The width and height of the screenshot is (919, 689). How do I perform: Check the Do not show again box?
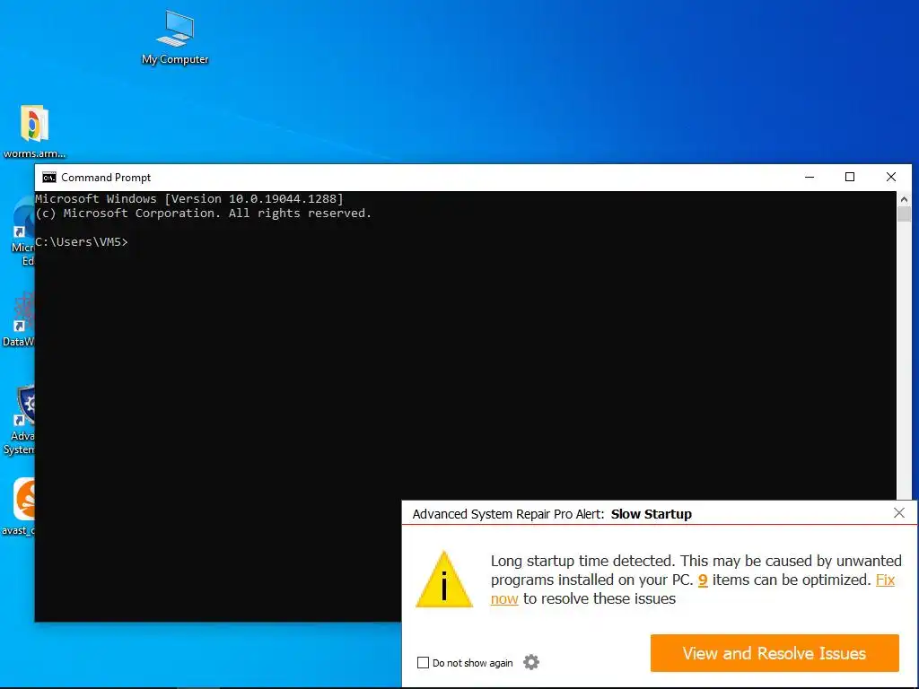coord(423,663)
